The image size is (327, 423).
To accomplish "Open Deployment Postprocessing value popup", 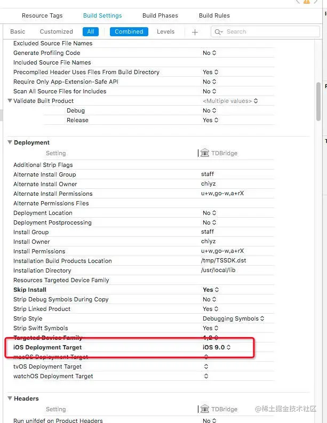I will pos(210,222).
